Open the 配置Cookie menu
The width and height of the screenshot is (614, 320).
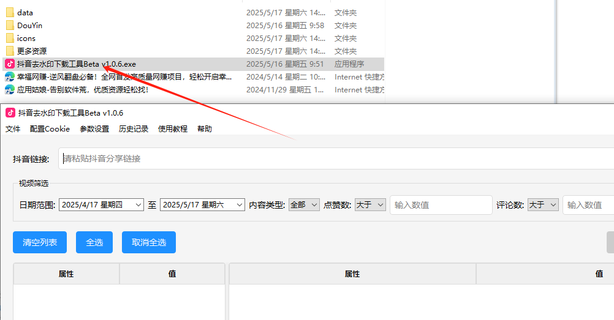click(x=50, y=128)
